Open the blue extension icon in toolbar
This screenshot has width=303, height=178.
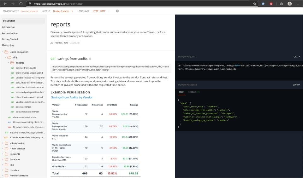[x=263, y=4]
